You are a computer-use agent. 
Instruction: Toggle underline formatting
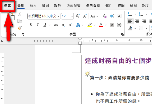(x=45, y=25)
